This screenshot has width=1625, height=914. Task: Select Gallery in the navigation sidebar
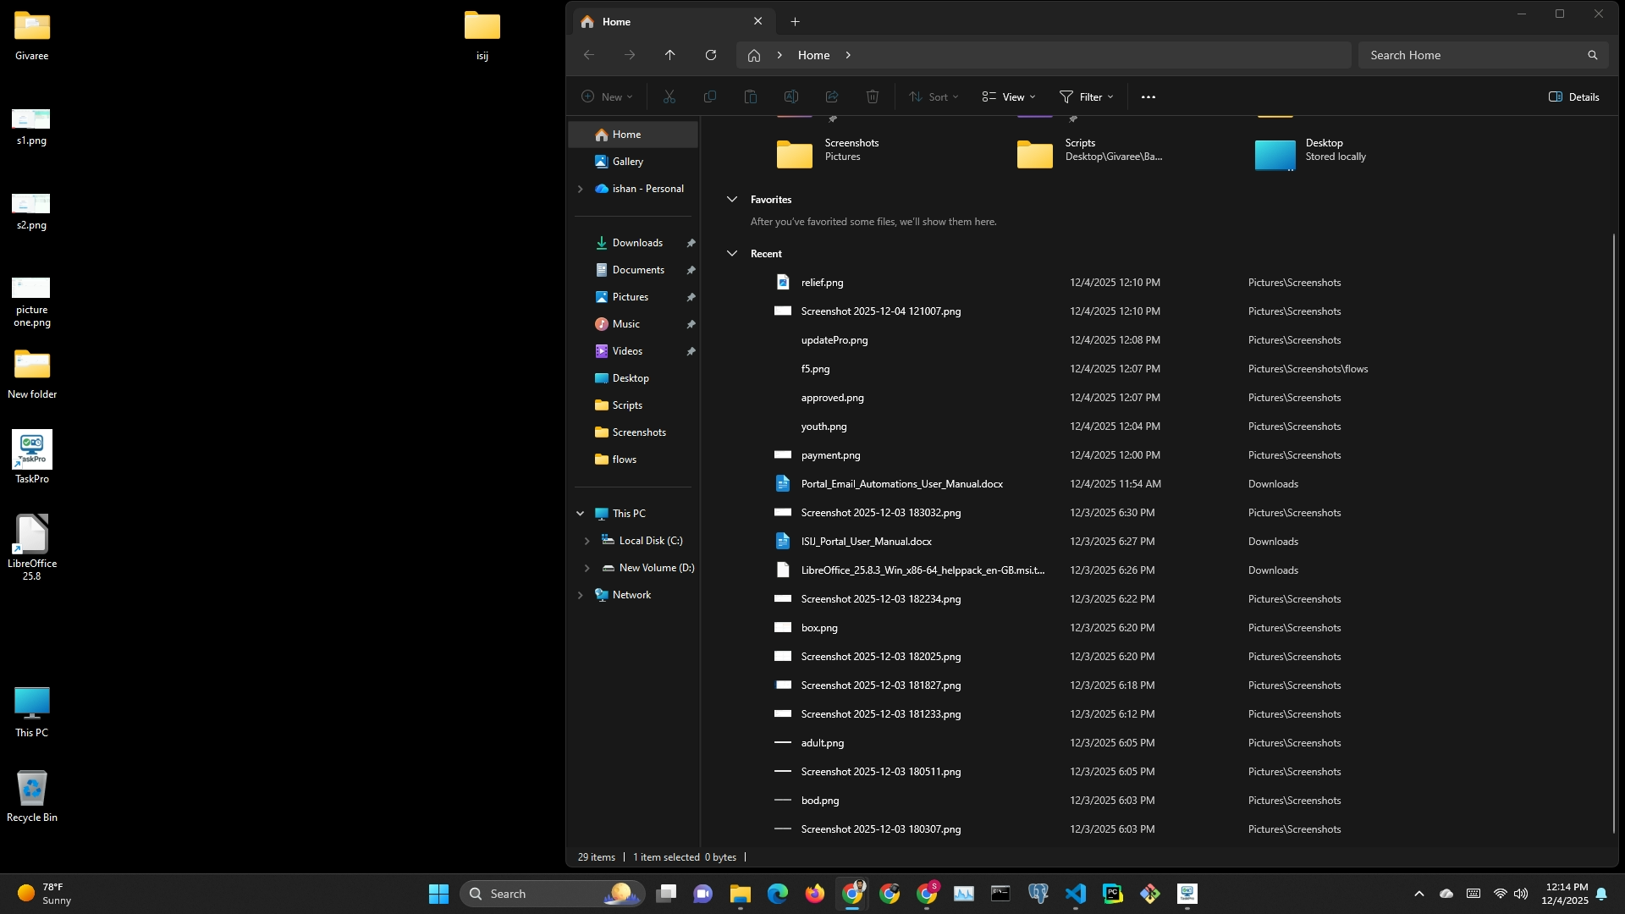tap(627, 162)
